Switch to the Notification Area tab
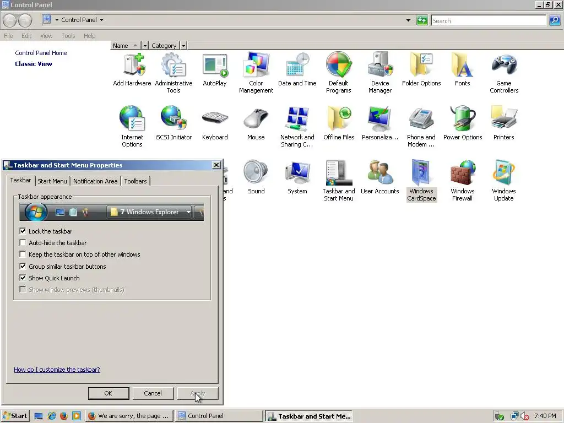This screenshot has width=564, height=423. [x=95, y=181]
